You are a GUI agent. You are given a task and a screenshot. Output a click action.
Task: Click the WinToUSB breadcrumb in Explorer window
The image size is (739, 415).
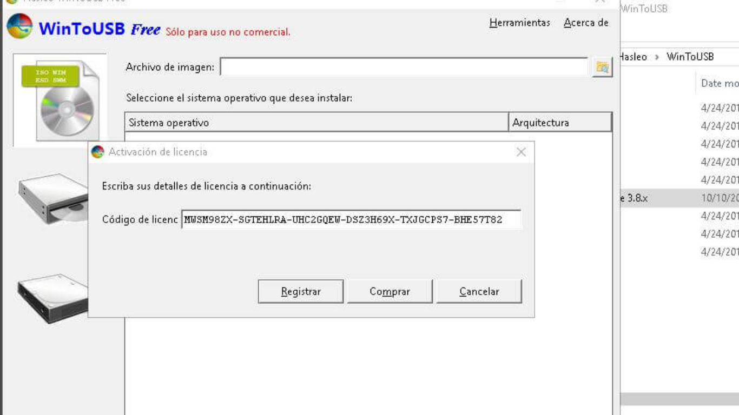690,57
